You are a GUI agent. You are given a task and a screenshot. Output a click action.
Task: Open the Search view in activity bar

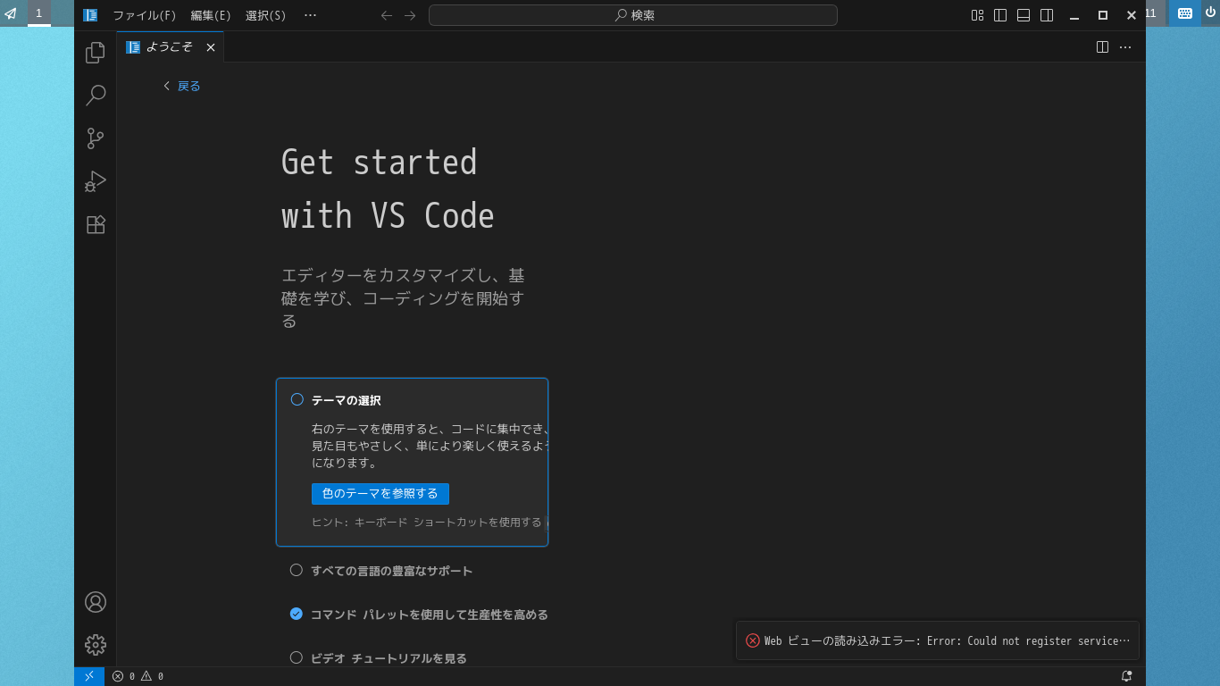96,96
